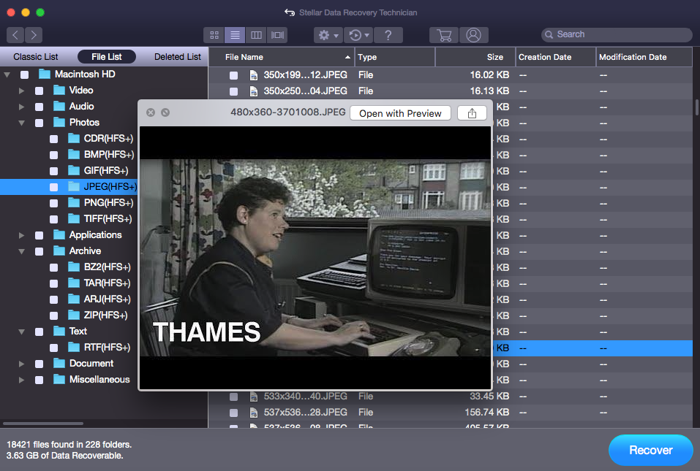Expand the Document folder node
Image resolution: width=700 pixels, height=471 pixels.
click(21, 364)
